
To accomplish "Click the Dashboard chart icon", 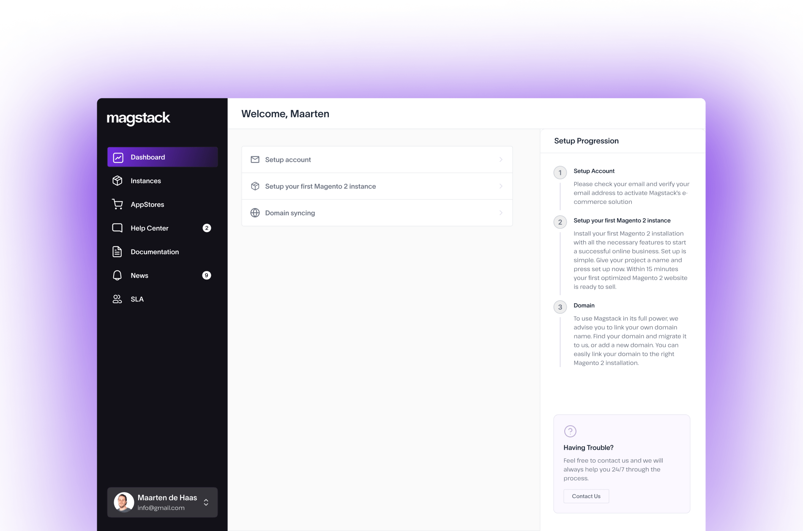I will [x=118, y=157].
